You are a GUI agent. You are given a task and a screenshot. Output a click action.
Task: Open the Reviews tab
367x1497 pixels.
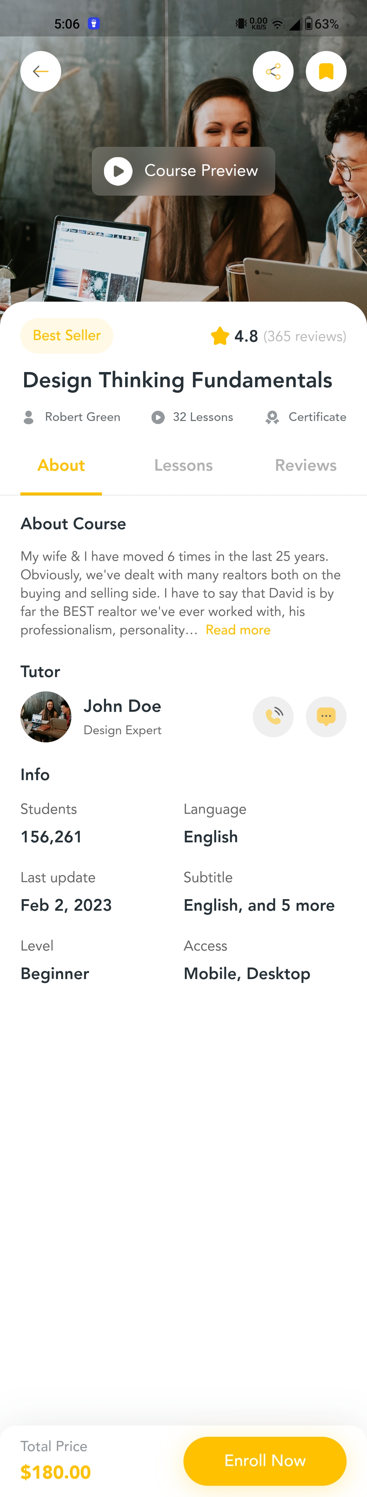[305, 466]
